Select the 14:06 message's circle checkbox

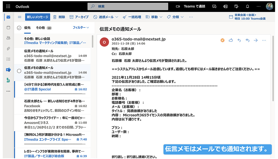pos(19,71)
